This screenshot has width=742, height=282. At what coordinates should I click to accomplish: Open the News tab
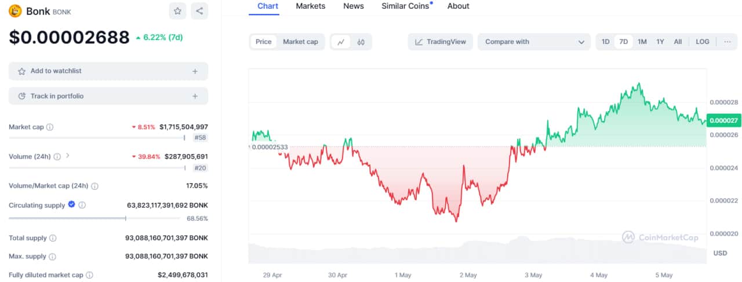(354, 6)
